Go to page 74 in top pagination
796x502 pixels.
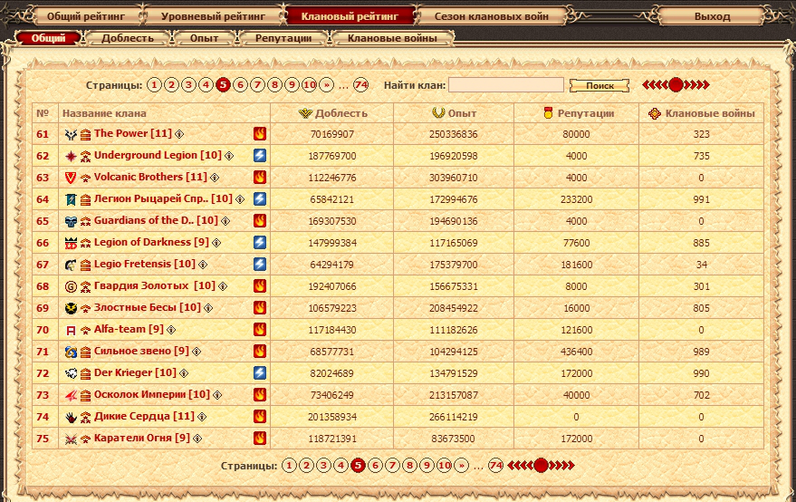click(x=361, y=85)
